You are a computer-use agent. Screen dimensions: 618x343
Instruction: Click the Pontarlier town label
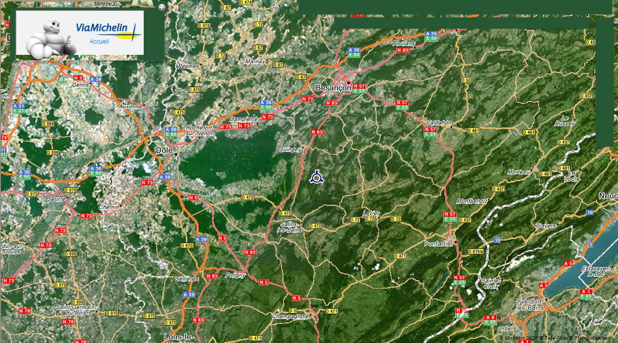(439, 243)
